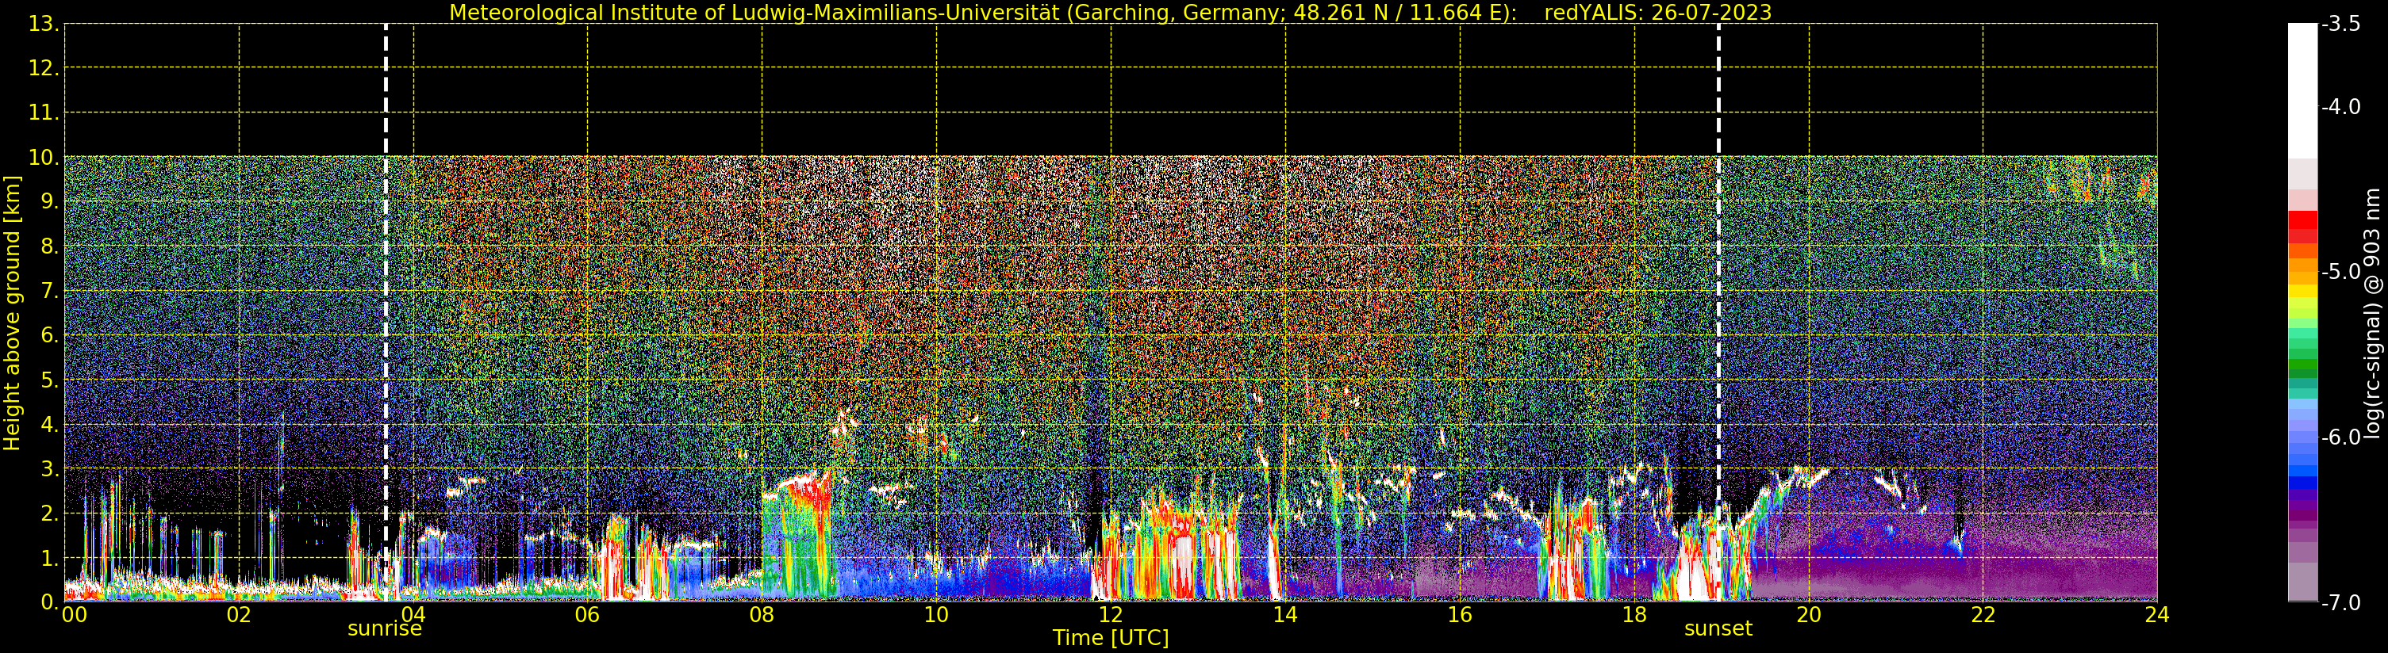Screen dimensions: 2388x653
Task: Click the colorbar label 'log(rc-signal) @903 nm'
Action: click(2372, 313)
